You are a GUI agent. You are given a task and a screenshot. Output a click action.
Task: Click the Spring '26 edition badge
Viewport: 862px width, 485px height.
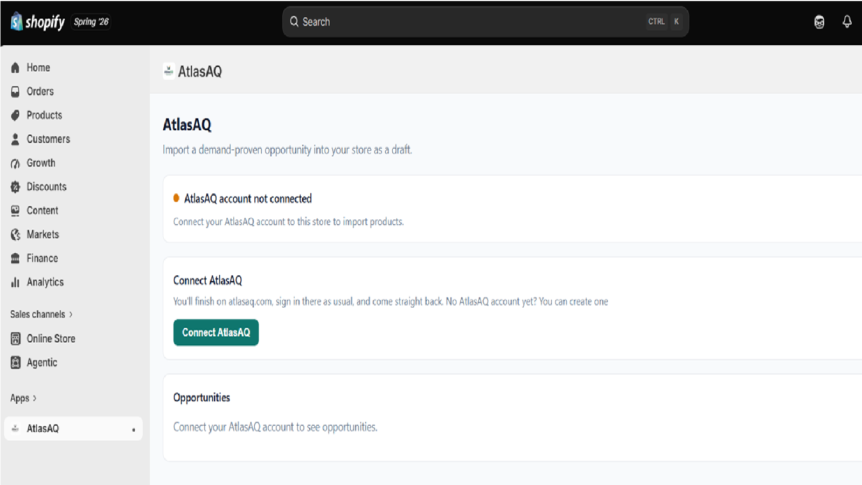[91, 22]
